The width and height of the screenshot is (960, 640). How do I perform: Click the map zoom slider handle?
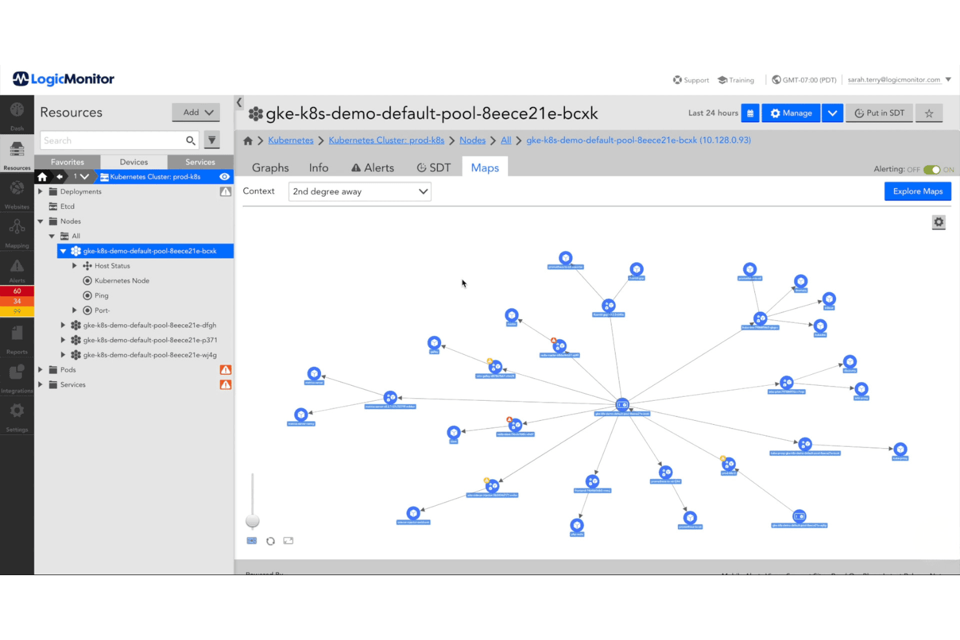[x=252, y=521]
